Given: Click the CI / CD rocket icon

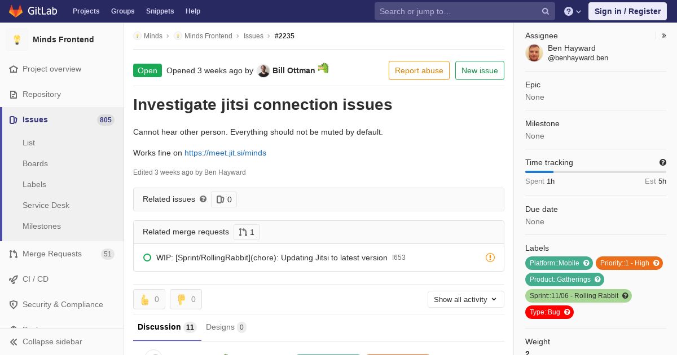Looking at the screenshot, I should pos(14,279).
